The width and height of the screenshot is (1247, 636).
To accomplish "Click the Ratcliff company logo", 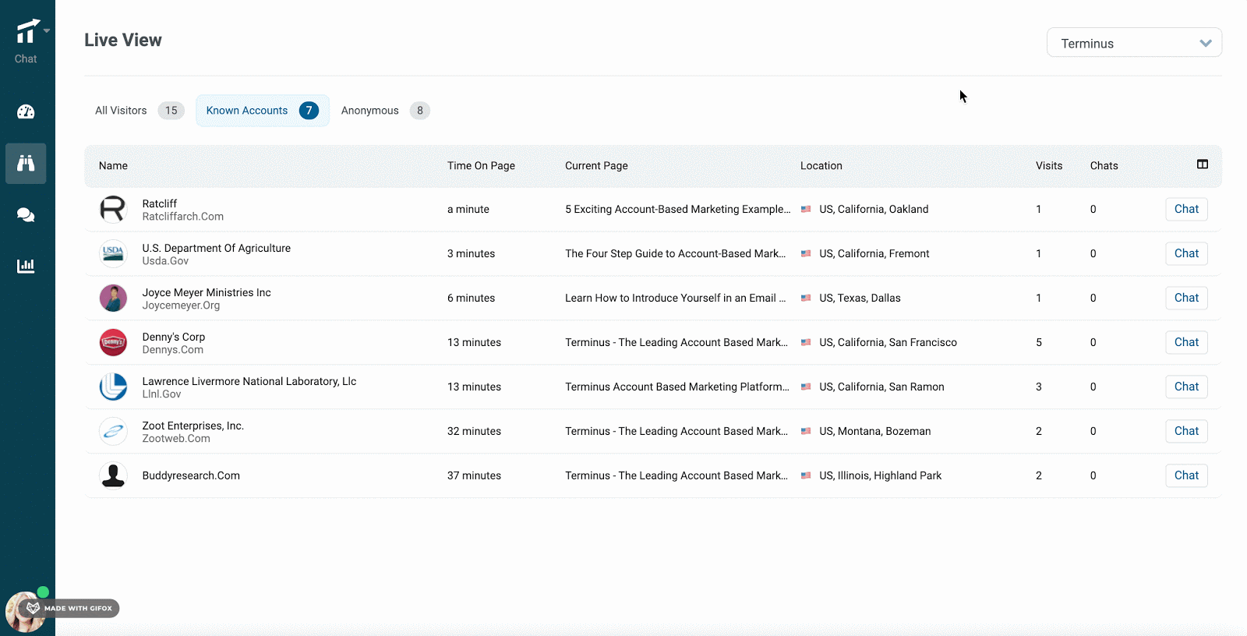I will tap(113, 209).
